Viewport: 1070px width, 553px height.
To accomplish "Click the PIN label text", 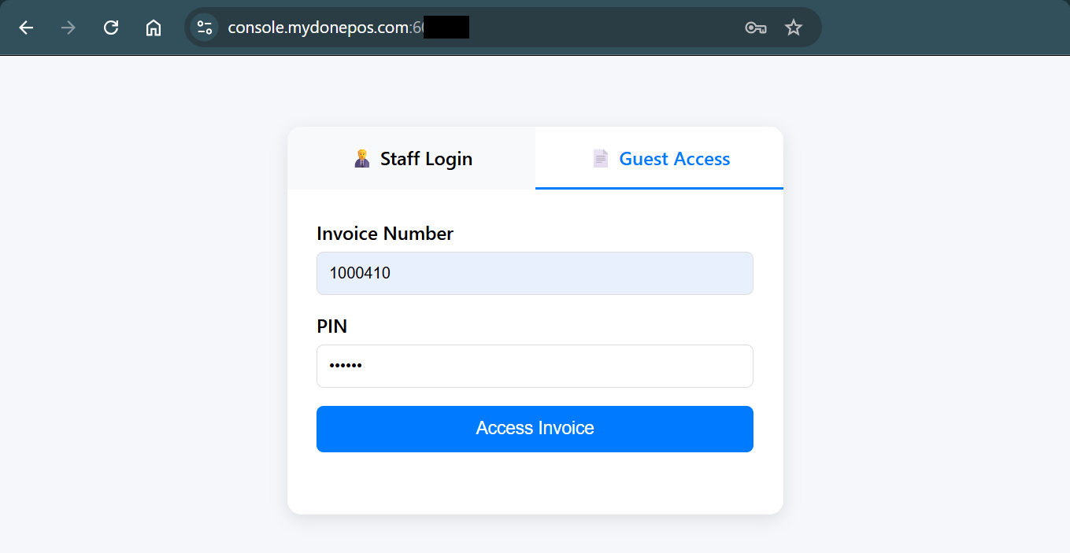I will (331, 326).
